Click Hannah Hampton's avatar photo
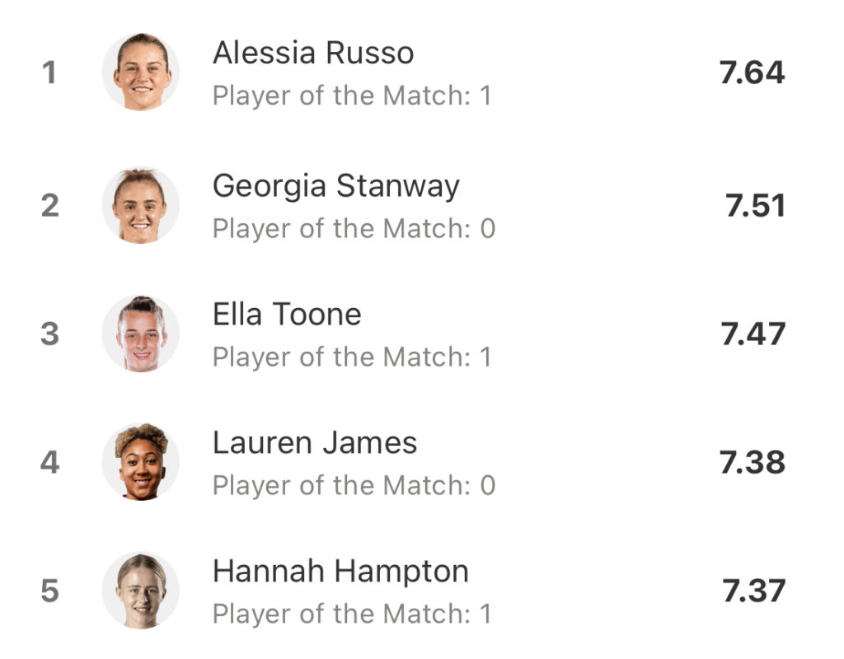The height and width of the screenshot is (659, 844). 140,590
